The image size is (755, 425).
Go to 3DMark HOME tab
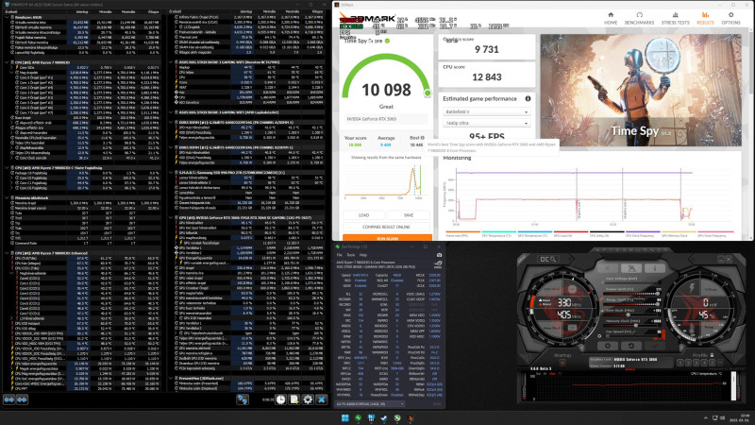(611, 18)
